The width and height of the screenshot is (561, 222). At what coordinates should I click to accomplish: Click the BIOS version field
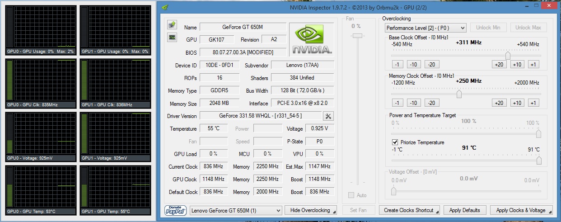pyautogui.click(x=243, y=52)
